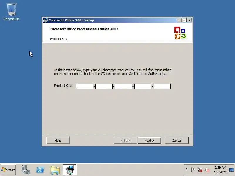The image size is (235, 176).
Task: Show hidden system tray icons
Action: (187, 170)
